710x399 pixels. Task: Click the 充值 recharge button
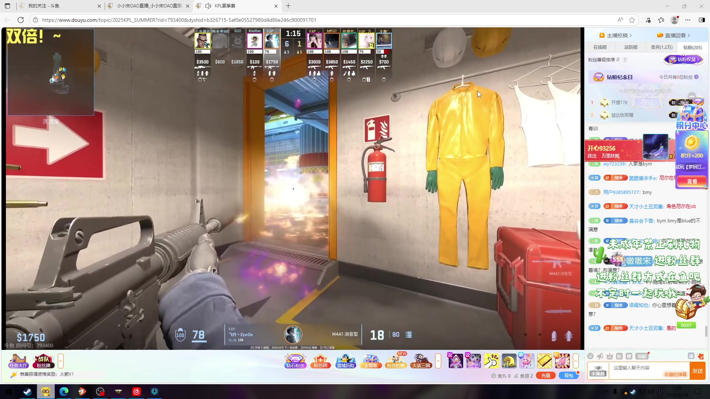(x=546, y=376)
